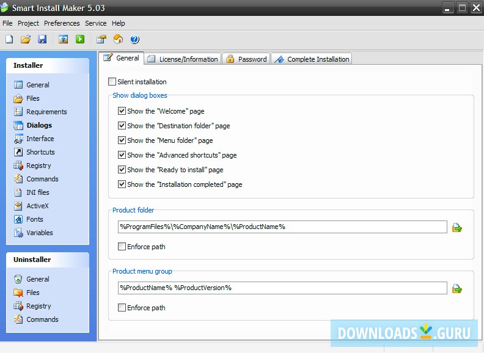Click the Open project folder icon
484x353 pixels.
coord(26,39)
